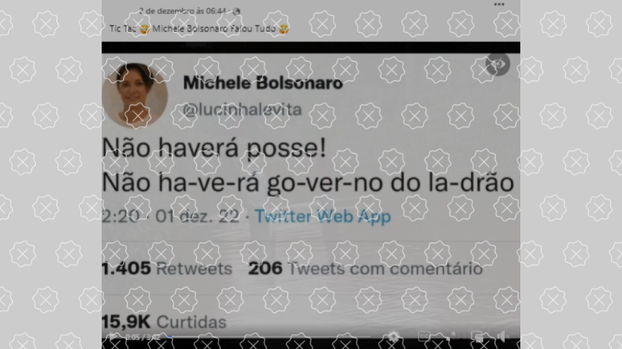Click the public audience globe icon
This screenshot has width=622, height=349.
pos(236,11)
